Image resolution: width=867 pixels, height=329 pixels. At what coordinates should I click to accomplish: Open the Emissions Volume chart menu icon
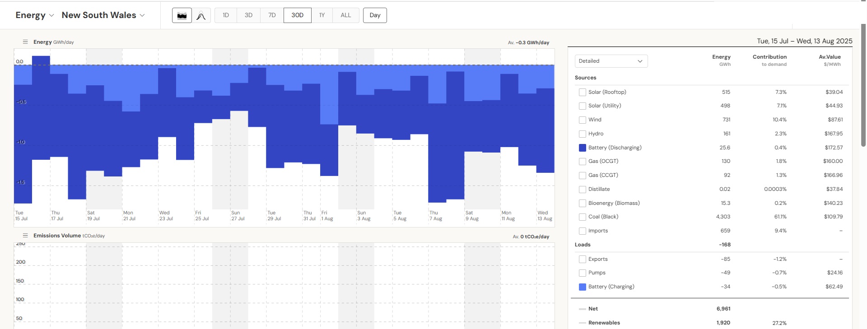pos(25,236)
